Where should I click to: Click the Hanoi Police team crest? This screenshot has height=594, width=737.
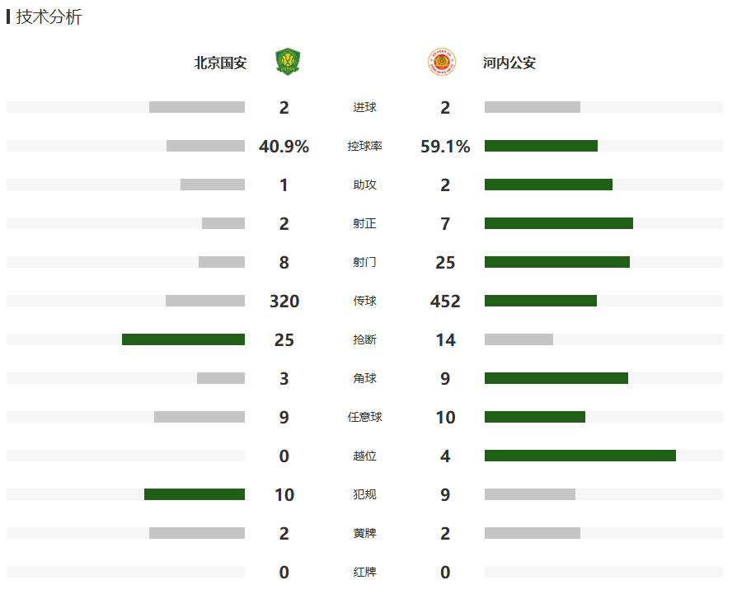pyautogui.click(x=441, y=63)
